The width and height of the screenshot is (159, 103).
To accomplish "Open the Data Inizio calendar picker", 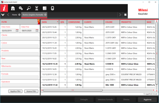I will click(17, 30).
